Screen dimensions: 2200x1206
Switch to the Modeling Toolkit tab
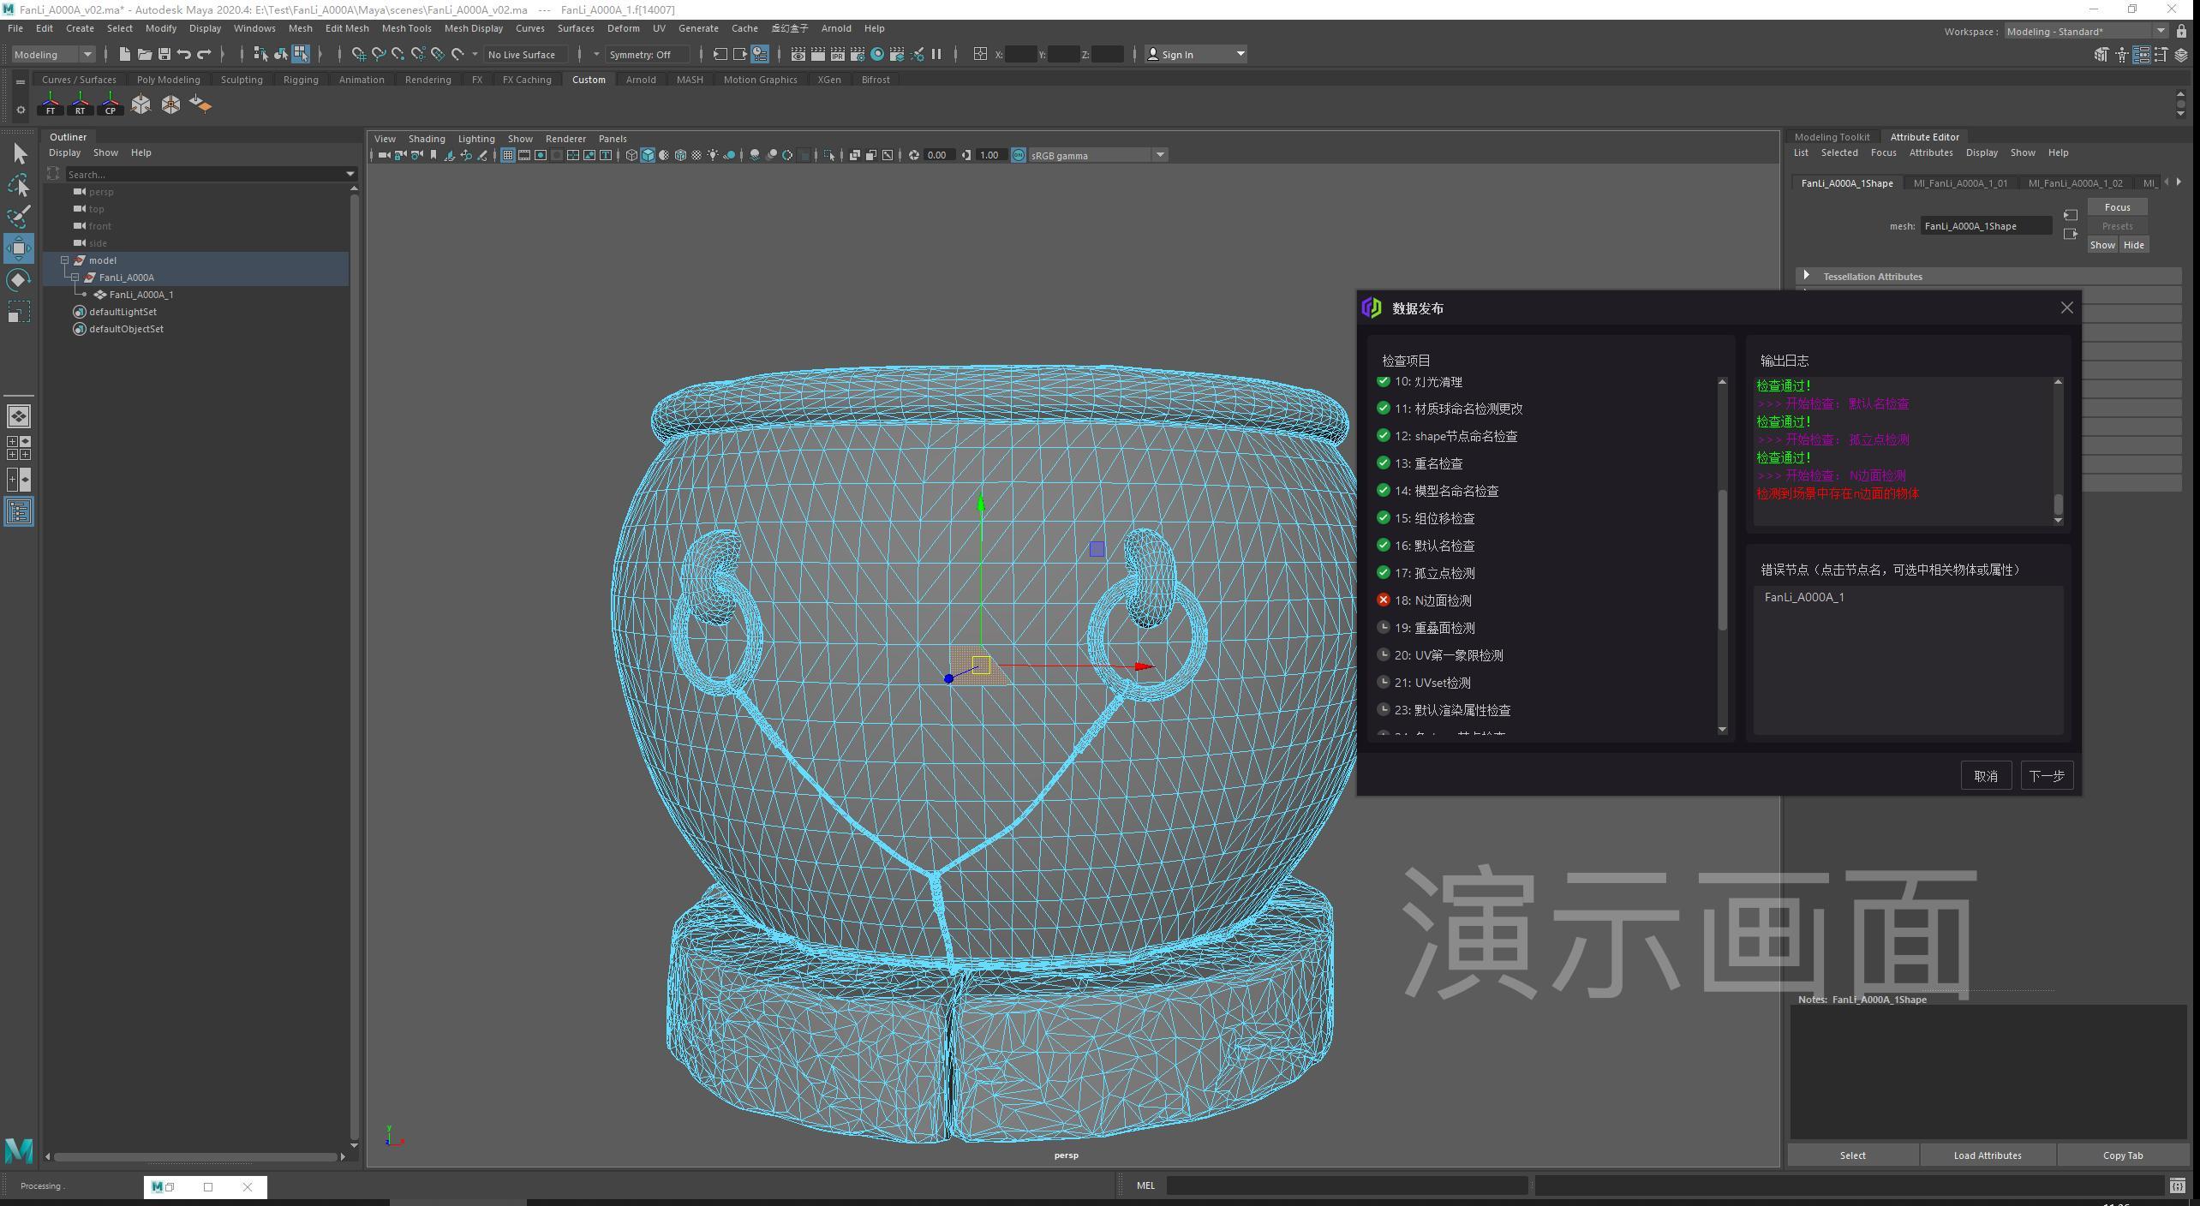[1832, 137]
